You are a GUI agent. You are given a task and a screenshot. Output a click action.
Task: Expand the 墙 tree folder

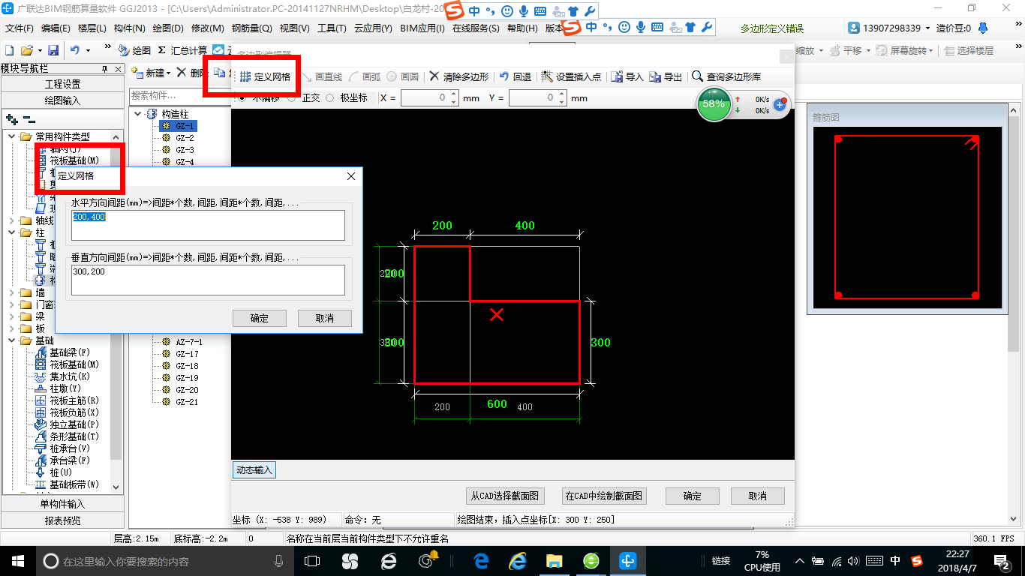coord(13,292)
